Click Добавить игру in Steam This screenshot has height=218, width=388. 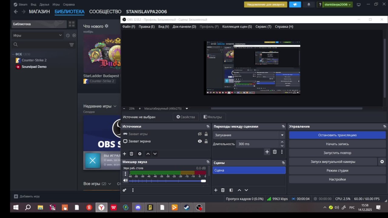point(27,196)
